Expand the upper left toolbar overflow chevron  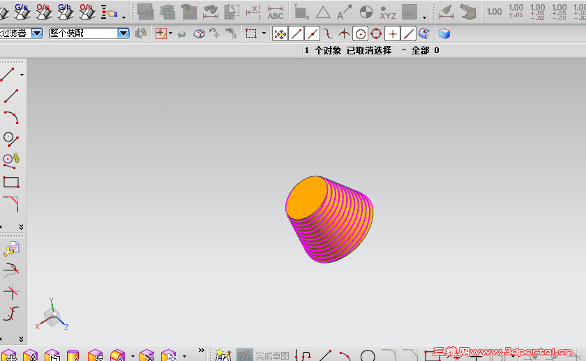22,227
